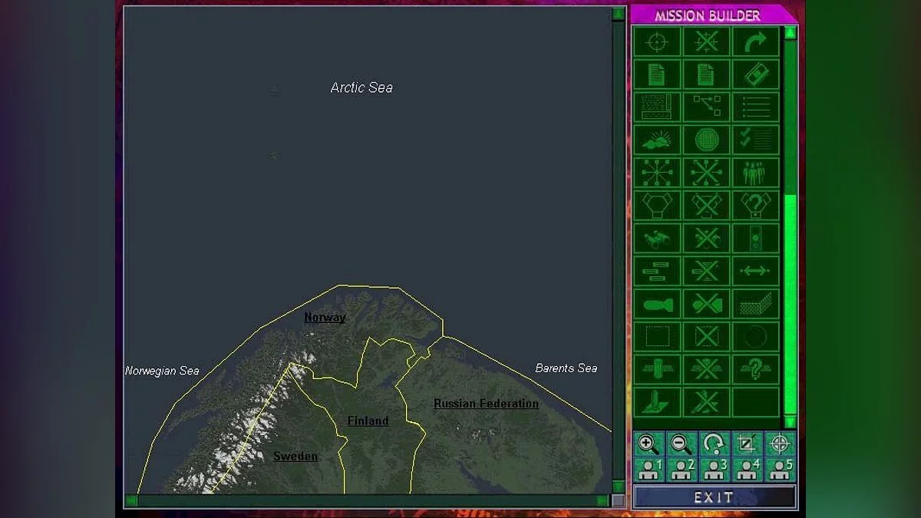Viewport: 921px width, 518px height.
Task: Select the crossed-out stacked bars icon
Action: point(706,271)
